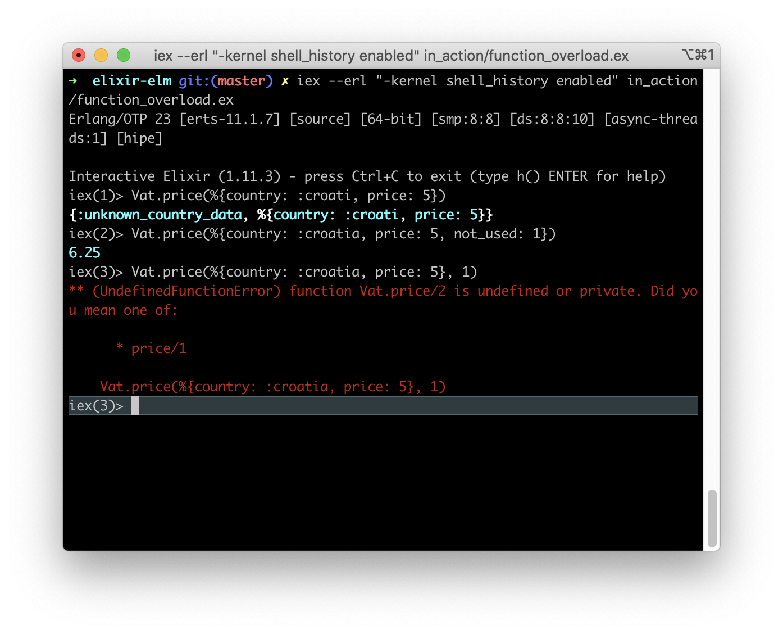The width and height of the screenshot is (783, 634).
Task: Click the red close traffic light
Action: (x=78, y=55)
